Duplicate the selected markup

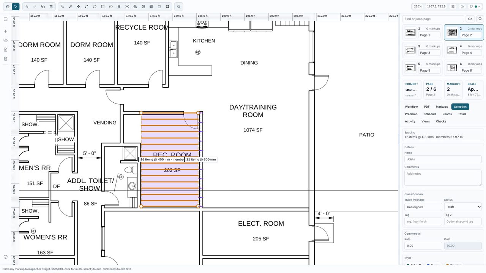(x=43, y=6)
